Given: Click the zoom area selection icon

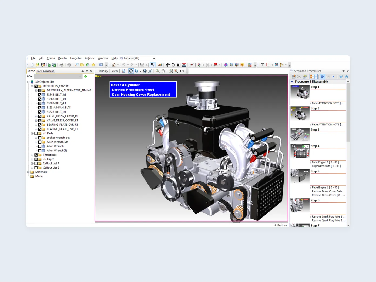Looking at the screenshot, I should pyautogui.click(x=171, y=71).
